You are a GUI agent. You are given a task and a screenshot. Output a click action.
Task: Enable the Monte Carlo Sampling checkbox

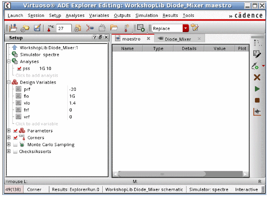click(x=15, y=145)
